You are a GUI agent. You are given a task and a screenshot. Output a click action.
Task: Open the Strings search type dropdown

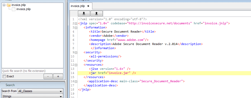click(32, 96)
